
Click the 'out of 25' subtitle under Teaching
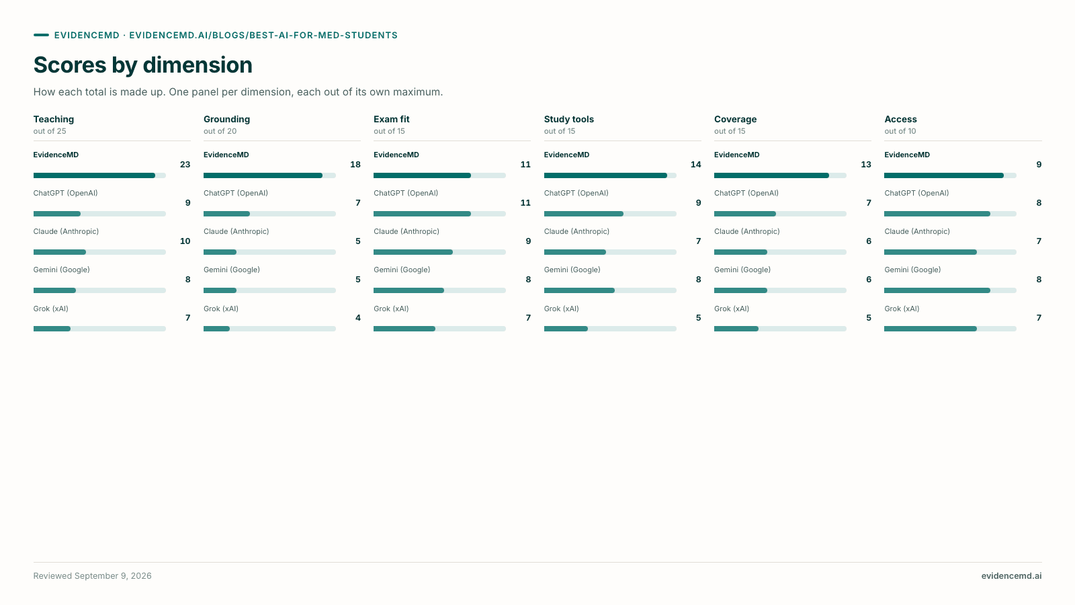(x=50, y=131)
